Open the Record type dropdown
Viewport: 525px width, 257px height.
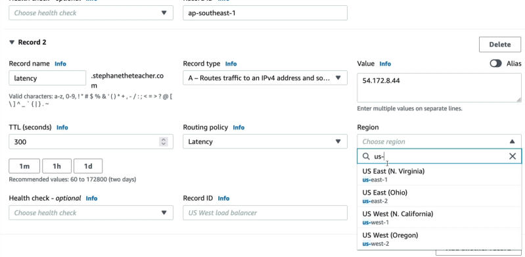point(265,78)
